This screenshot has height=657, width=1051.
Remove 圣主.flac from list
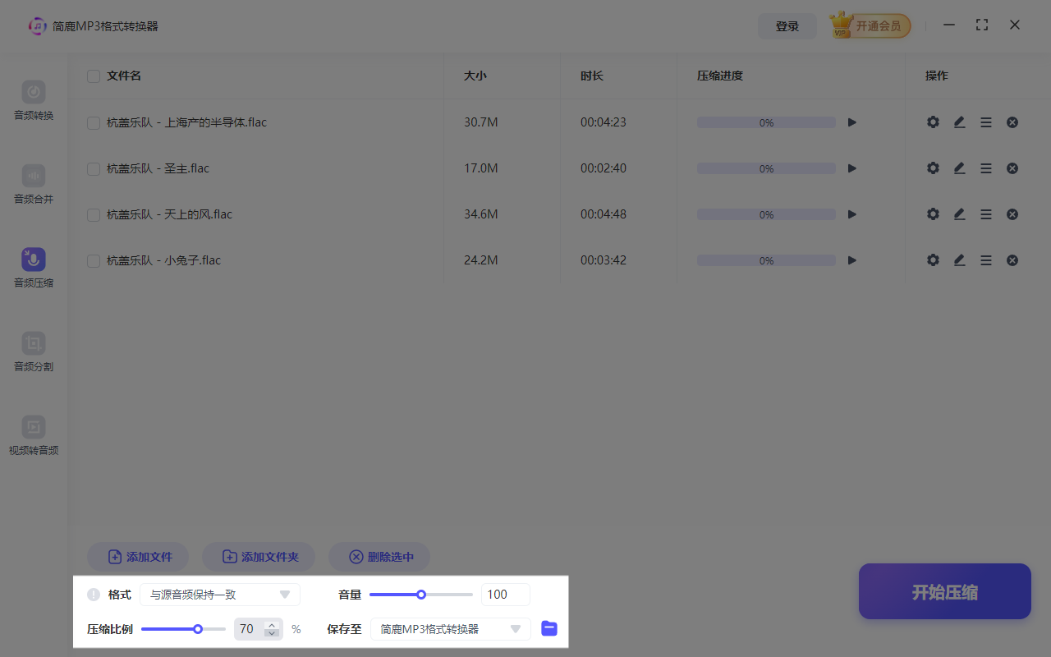1012,168
